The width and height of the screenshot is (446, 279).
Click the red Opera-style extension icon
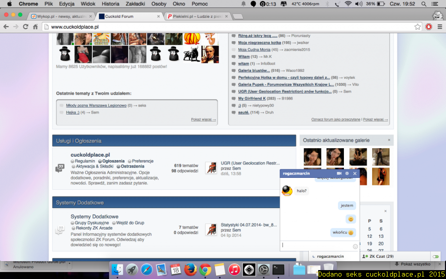(429, 27)
